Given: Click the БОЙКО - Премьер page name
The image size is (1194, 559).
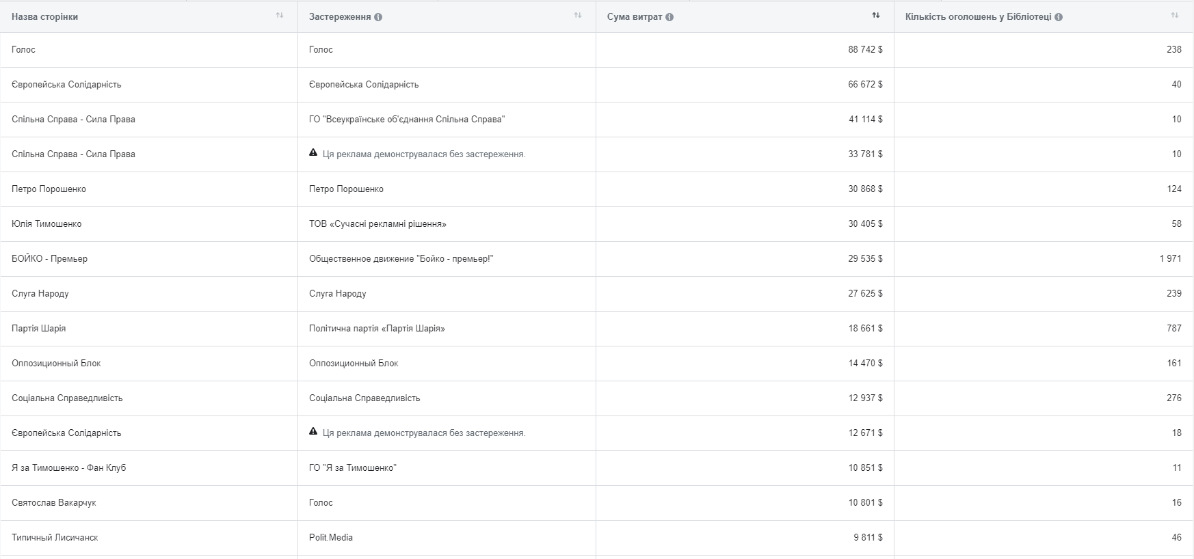Looking at the screenshot, I should coord(49,259).
